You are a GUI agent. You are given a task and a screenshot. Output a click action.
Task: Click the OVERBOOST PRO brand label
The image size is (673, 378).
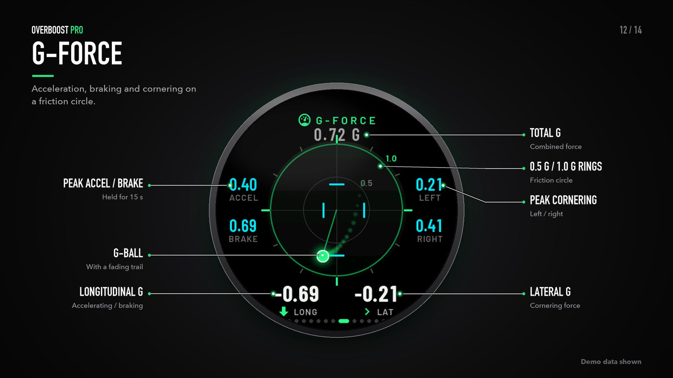pyautogui.click(x=57, y=30)
